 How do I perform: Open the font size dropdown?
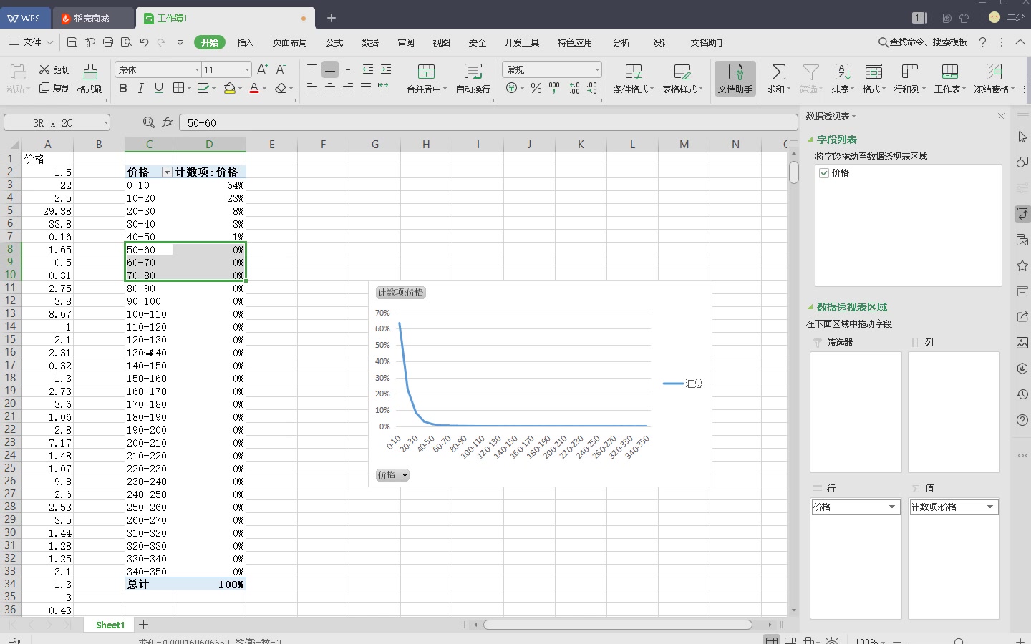tap(248, 69)
